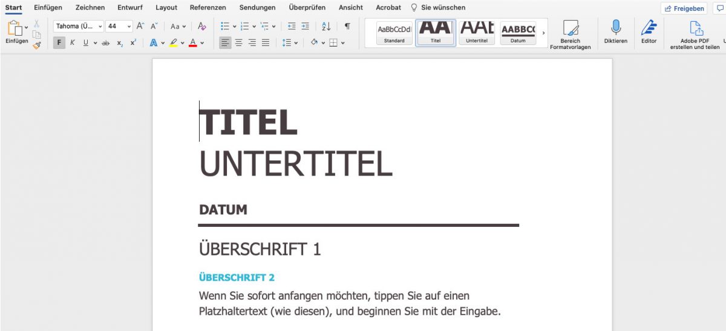Switch to the Einfügen ribbon tab
The height and width of the screenshot is (331, 726).
pos(48,7)
